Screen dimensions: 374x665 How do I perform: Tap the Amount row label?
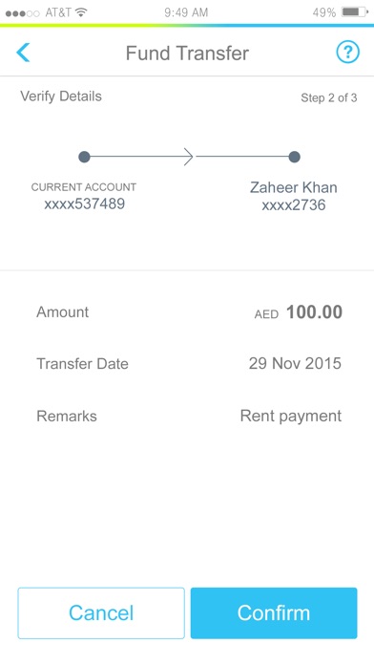63,312
